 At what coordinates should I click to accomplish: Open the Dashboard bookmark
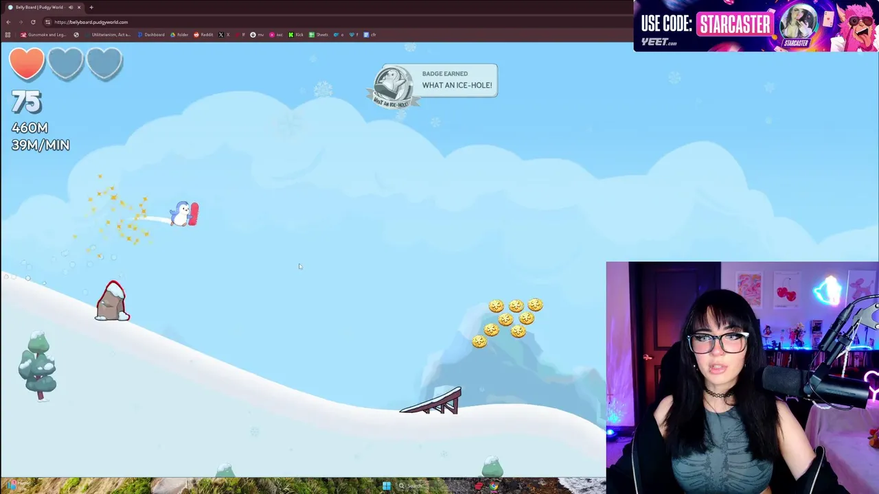point(151,34)
